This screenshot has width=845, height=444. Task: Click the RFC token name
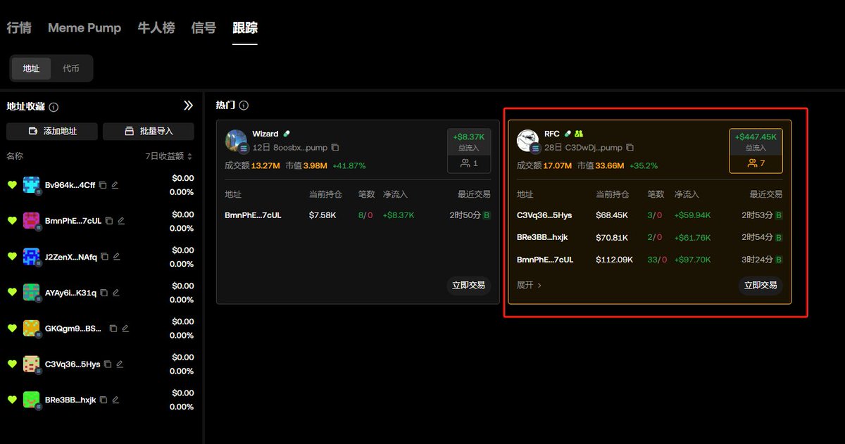[552, 134]
